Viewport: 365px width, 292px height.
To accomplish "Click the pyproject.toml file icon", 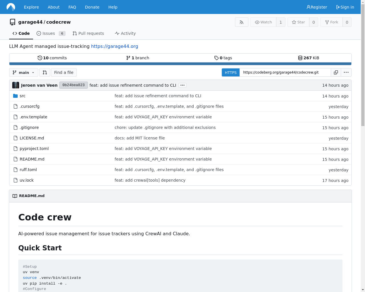I will pos(16,149).
